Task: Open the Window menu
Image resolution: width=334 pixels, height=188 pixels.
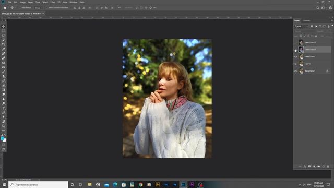Action: coord(73,2)
